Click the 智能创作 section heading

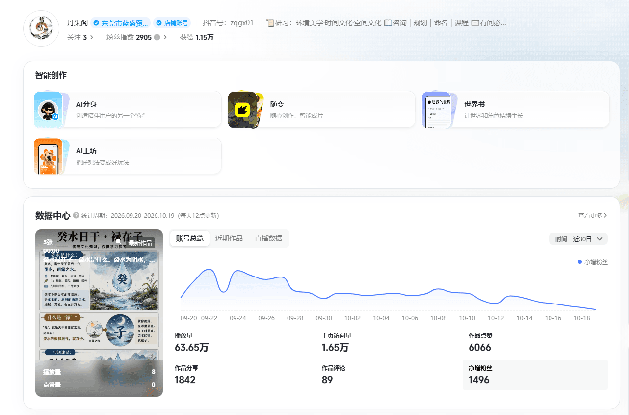pyautogui.click(x=51, y=75)
